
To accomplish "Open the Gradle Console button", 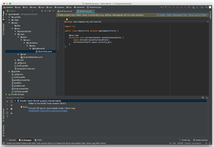I will click(200, 140).
